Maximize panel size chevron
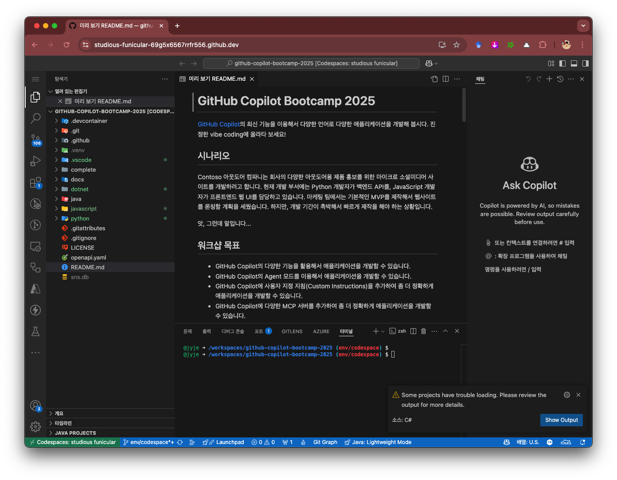 click(x=445, y=331)
